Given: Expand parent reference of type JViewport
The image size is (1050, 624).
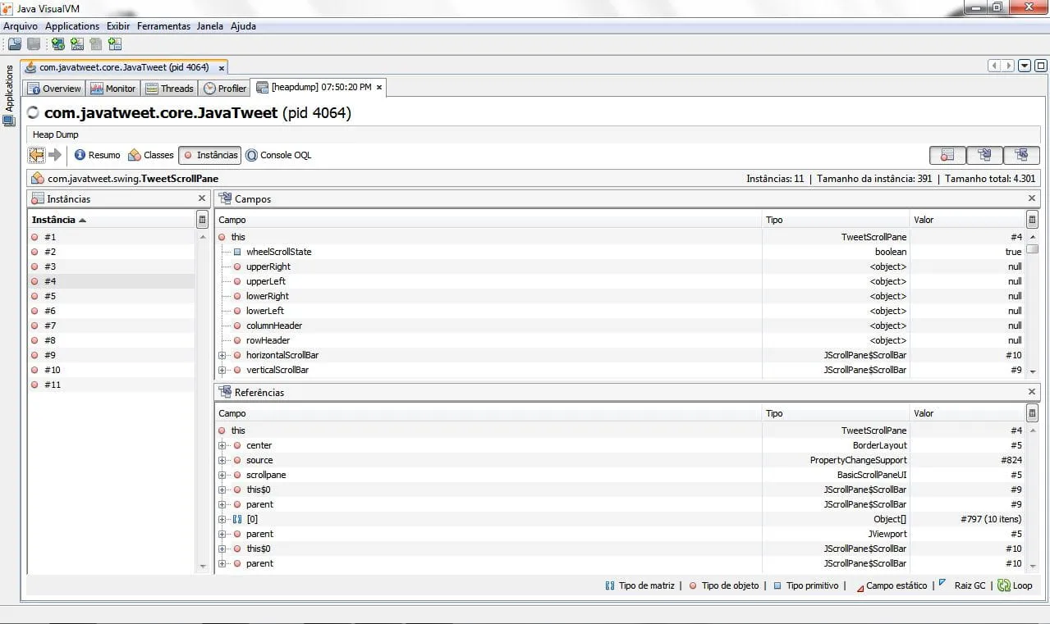Looking at the screenshot, I should tap(222, 534).
